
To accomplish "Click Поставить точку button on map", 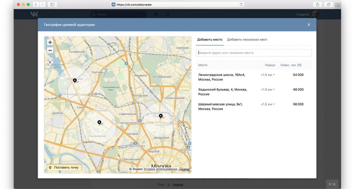I will click(64, 168).
